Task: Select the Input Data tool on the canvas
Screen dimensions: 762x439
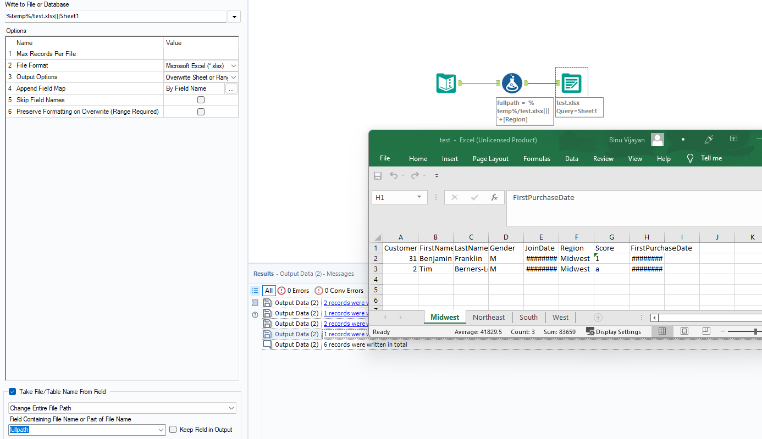Action: click(446, 83)
